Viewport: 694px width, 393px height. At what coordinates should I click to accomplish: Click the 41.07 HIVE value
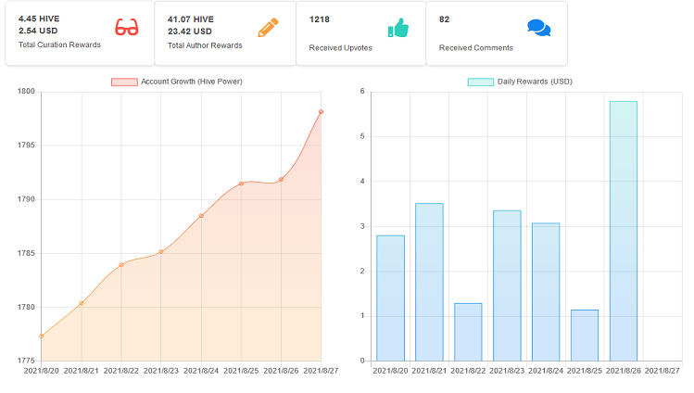(x=190, y=19)
